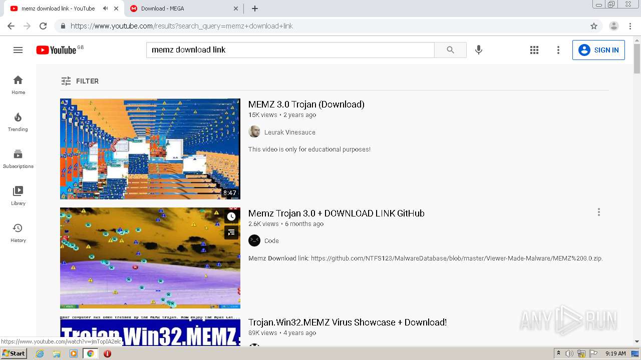
Task: Open Trojan.Win32.MEMZ Virus Showcase title
Action: pyautogui.click(x=348, y=322)
